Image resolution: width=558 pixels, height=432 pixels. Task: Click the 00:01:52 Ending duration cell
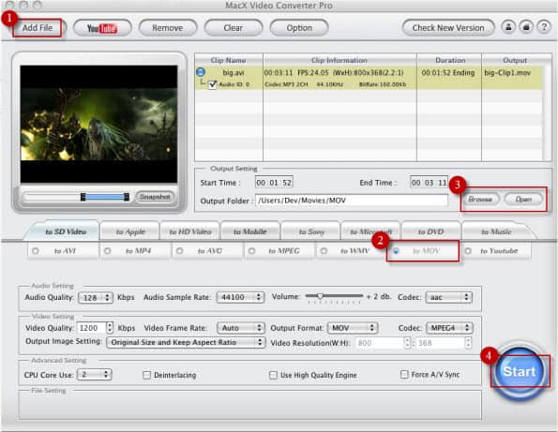coord(448,72)
